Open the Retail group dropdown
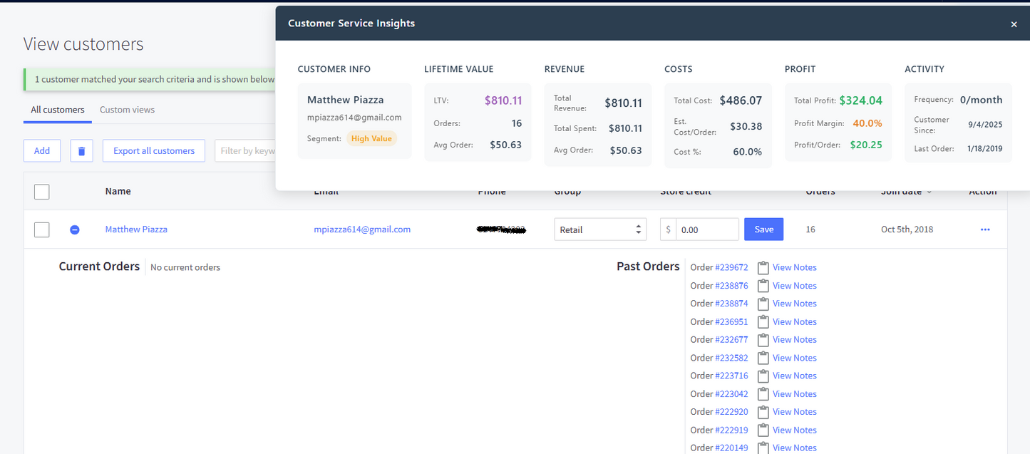The width and height of the screenshot is (1030, 454). click(x=600, y=229)
